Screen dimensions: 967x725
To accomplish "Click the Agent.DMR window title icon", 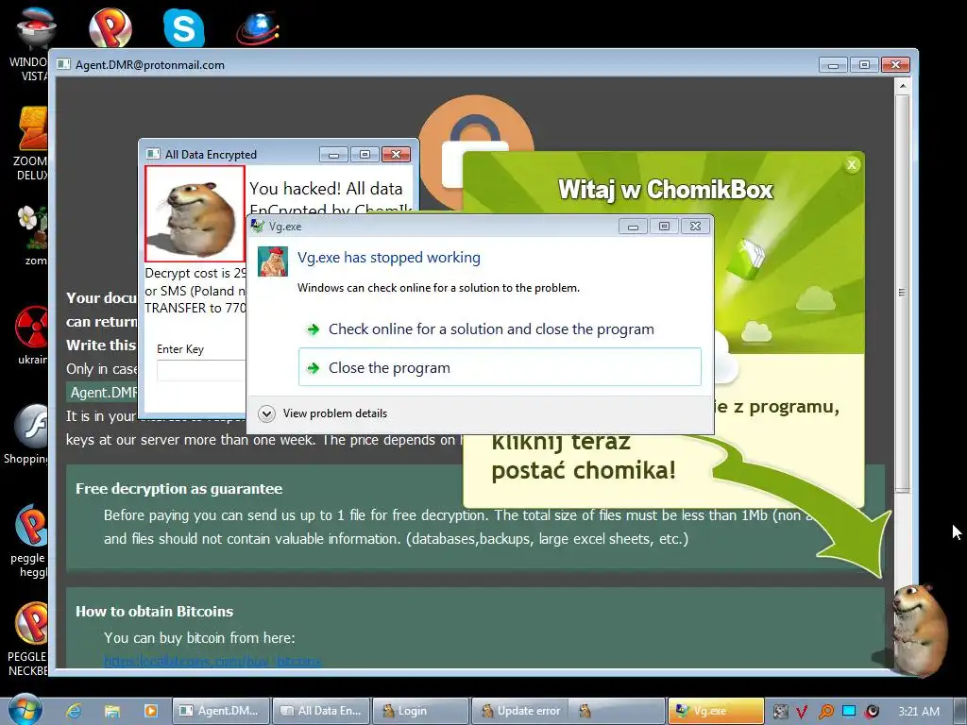I will point(63,65).
